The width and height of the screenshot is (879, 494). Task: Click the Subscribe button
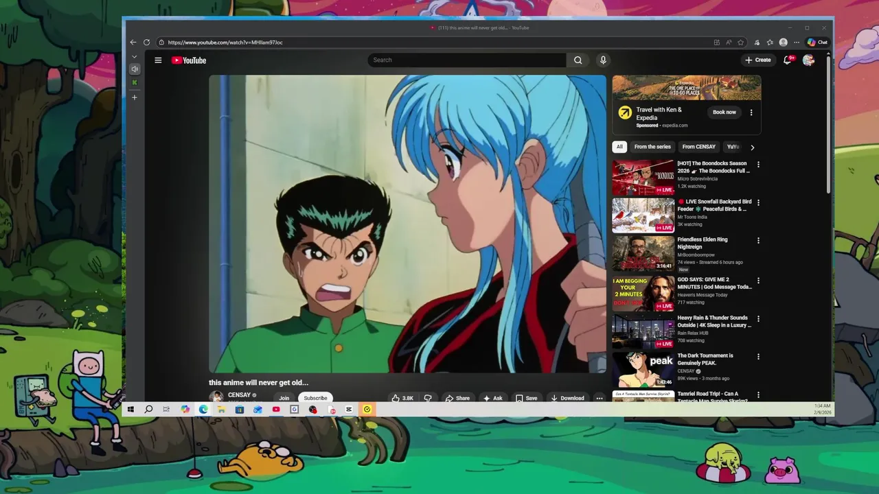316,398
